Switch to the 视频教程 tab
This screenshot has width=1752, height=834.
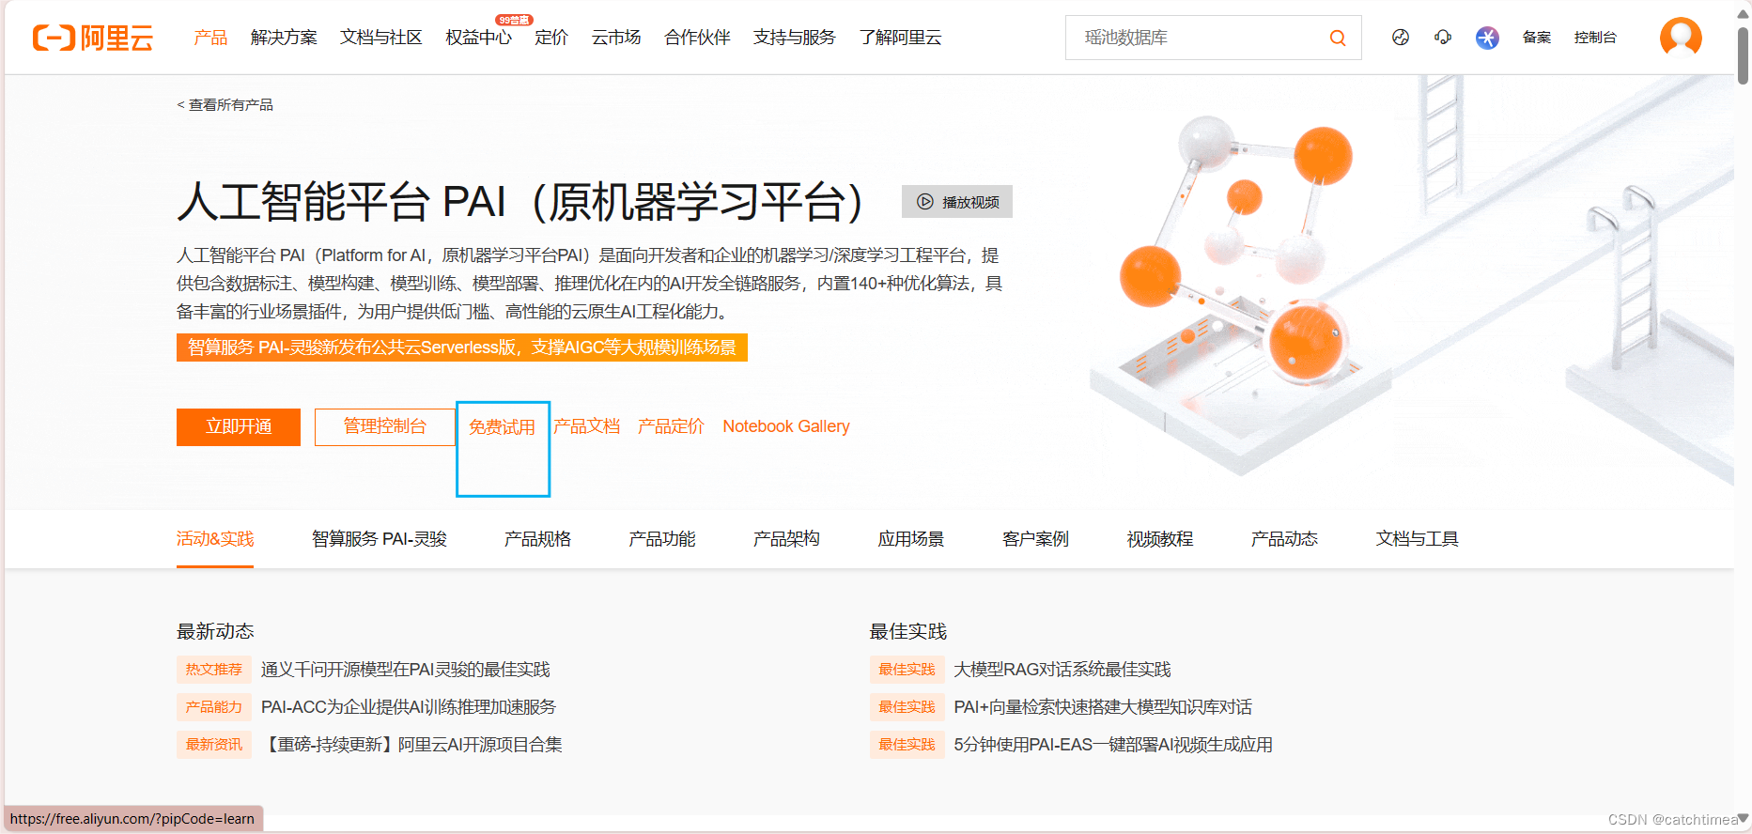[1160, 539]
